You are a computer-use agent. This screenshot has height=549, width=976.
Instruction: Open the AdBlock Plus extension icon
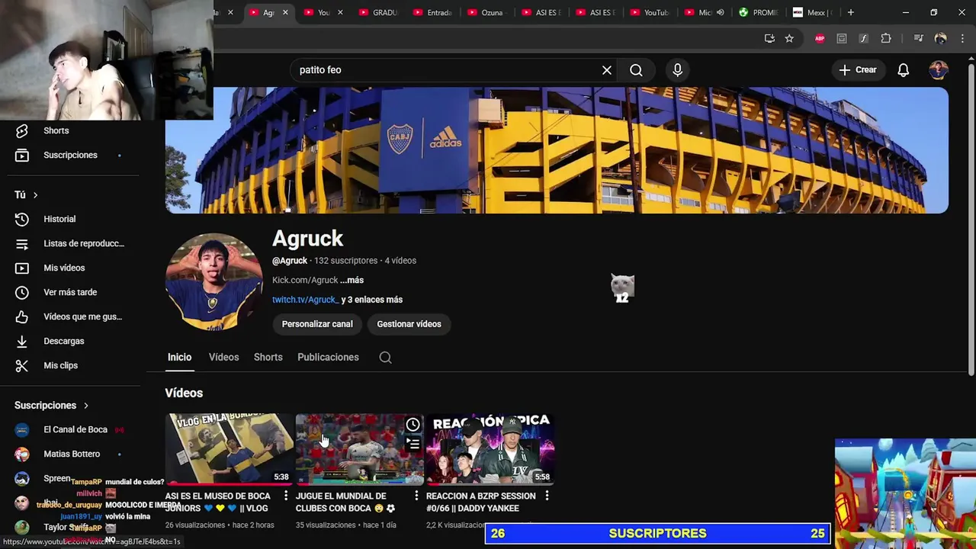[x=820, y=39]
